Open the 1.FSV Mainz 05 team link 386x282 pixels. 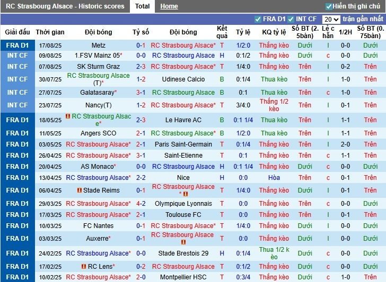(x=98, y=56)
